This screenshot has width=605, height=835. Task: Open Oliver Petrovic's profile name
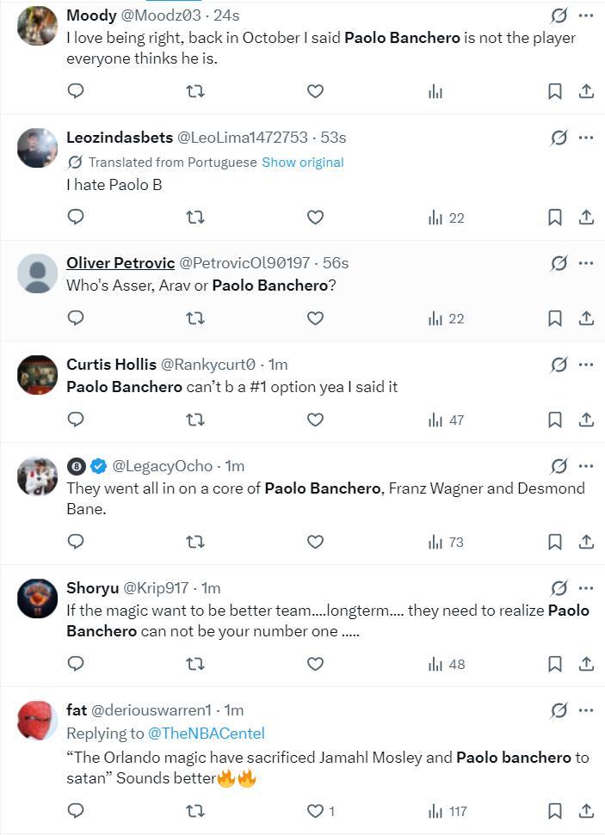120,262
